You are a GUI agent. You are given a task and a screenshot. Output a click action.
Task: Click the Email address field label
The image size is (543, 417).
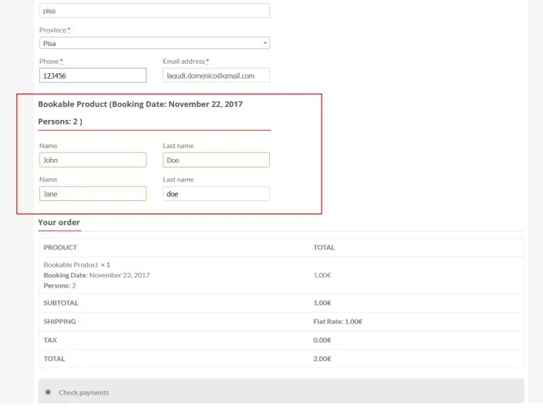click(x=185, y=61)
